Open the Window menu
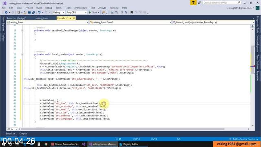This screenshot has width=261, height=147. point(114,8)
